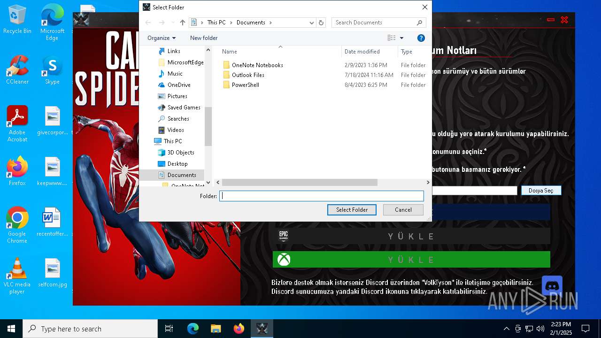Screen dimensions: 601x338
Task: Click the New folder button
Action: [204, 38]
